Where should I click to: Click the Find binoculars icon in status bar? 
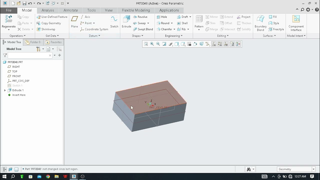click(248, 169)
